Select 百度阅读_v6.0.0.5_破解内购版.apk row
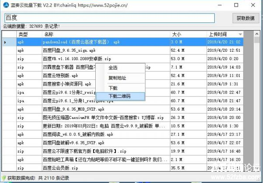This screenshot has height=183, width=263. [x=122, y=134]
